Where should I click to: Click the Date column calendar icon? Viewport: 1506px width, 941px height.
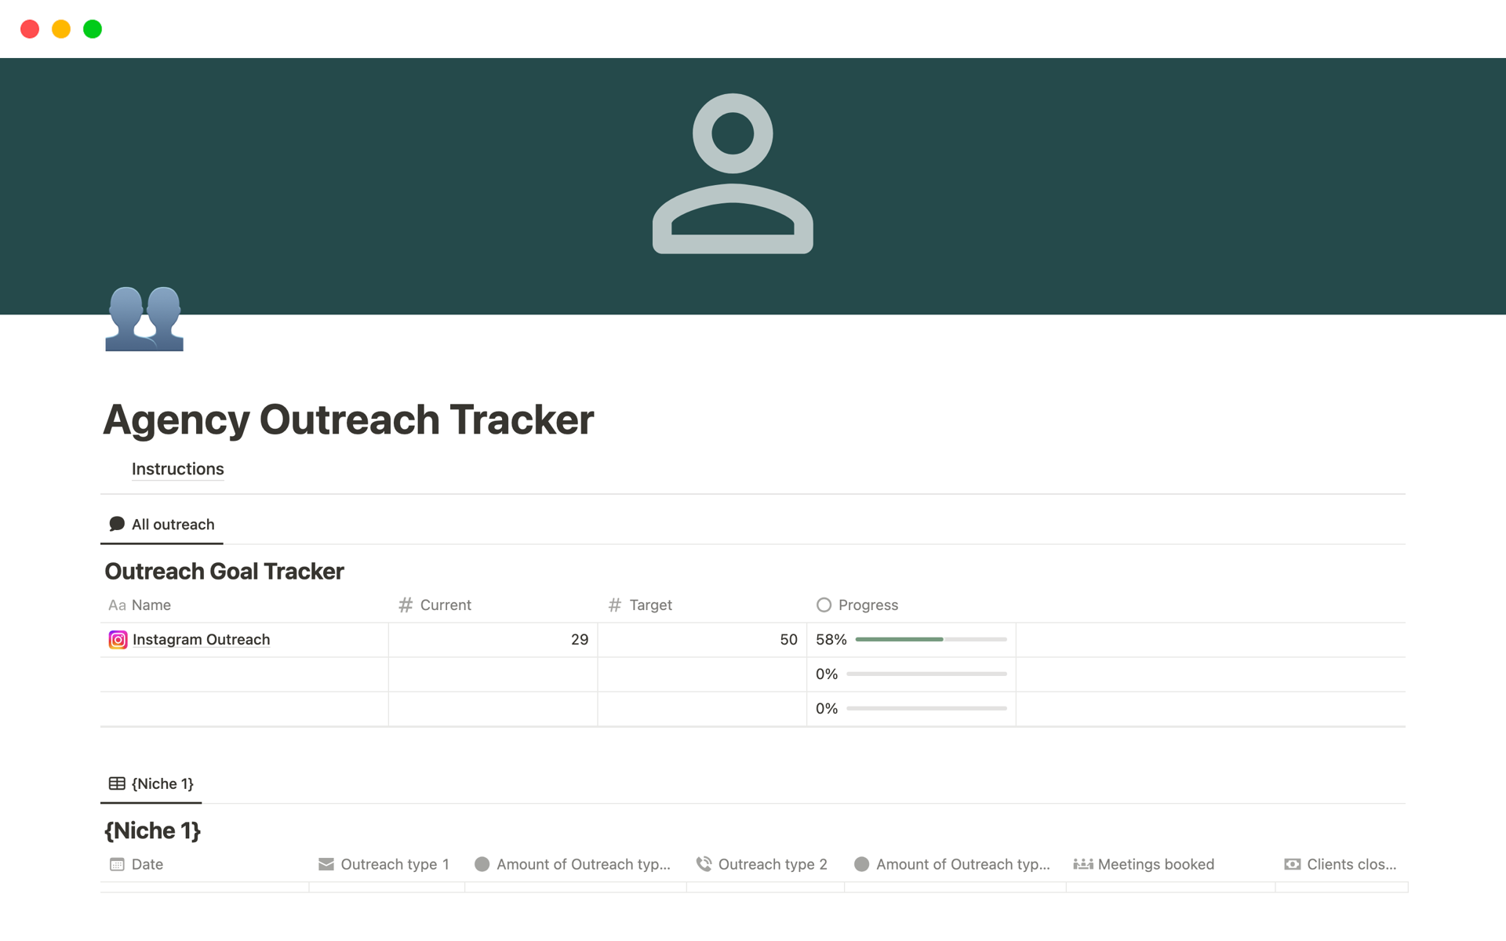[117, 864]
